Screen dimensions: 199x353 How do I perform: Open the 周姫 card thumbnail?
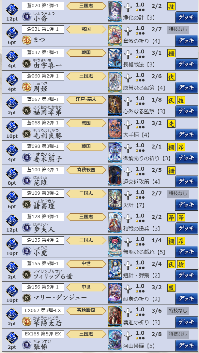pyautogui.click(x=115, y=82)
